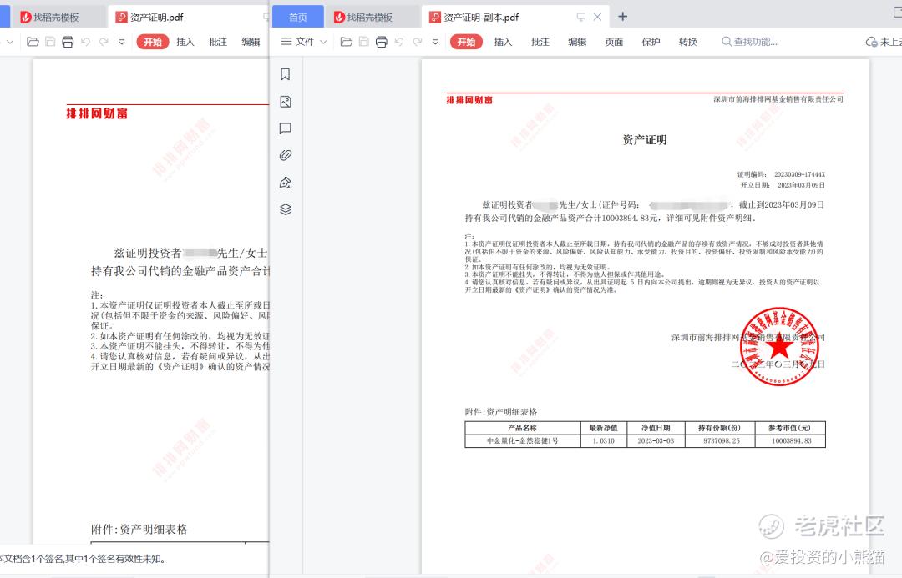Open 批注 ribbon tab in right window
Screen dimensions: 902x578
(x=540, y=42)
